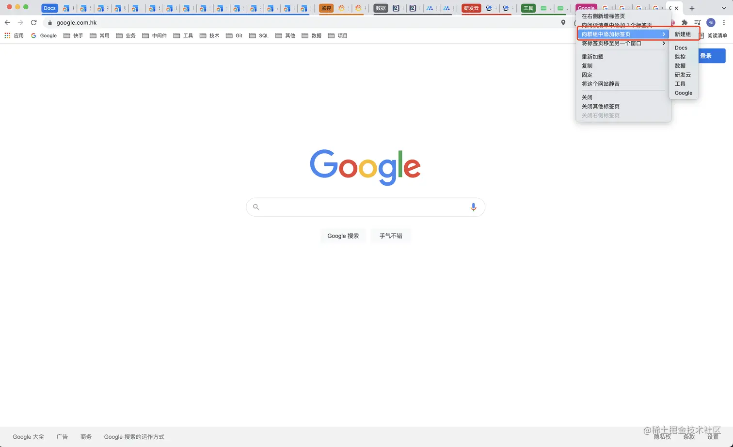733x447 pixels.
Task: Click the browser forward arrow
Action: (x=20, y=23)
